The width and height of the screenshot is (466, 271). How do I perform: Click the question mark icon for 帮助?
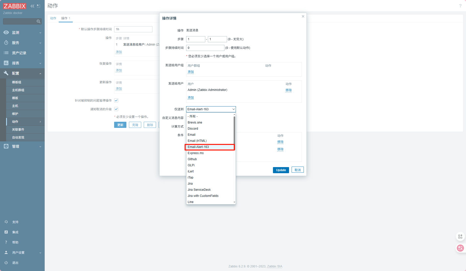(x=6, y=242)
